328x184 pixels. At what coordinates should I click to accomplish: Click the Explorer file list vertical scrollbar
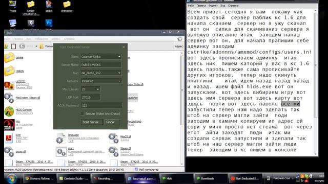pyautogui.click(x=182, y=108)
